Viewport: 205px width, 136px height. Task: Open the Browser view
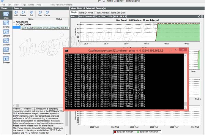[x=6, y=60]
